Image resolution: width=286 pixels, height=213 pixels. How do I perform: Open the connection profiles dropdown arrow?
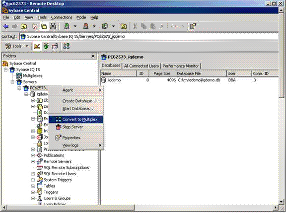tap(113, 26)
